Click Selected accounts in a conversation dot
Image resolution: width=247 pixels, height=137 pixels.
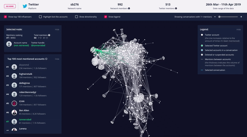(202, 50)
